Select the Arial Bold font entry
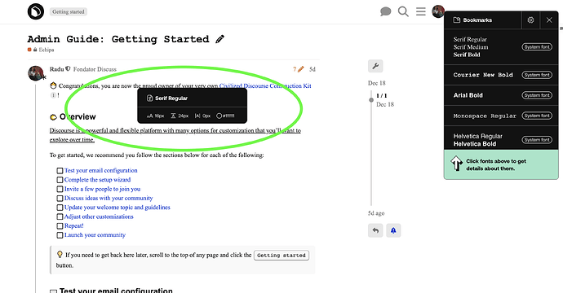Viewport: 563px width, 293px height. click(x=468, y=95)
